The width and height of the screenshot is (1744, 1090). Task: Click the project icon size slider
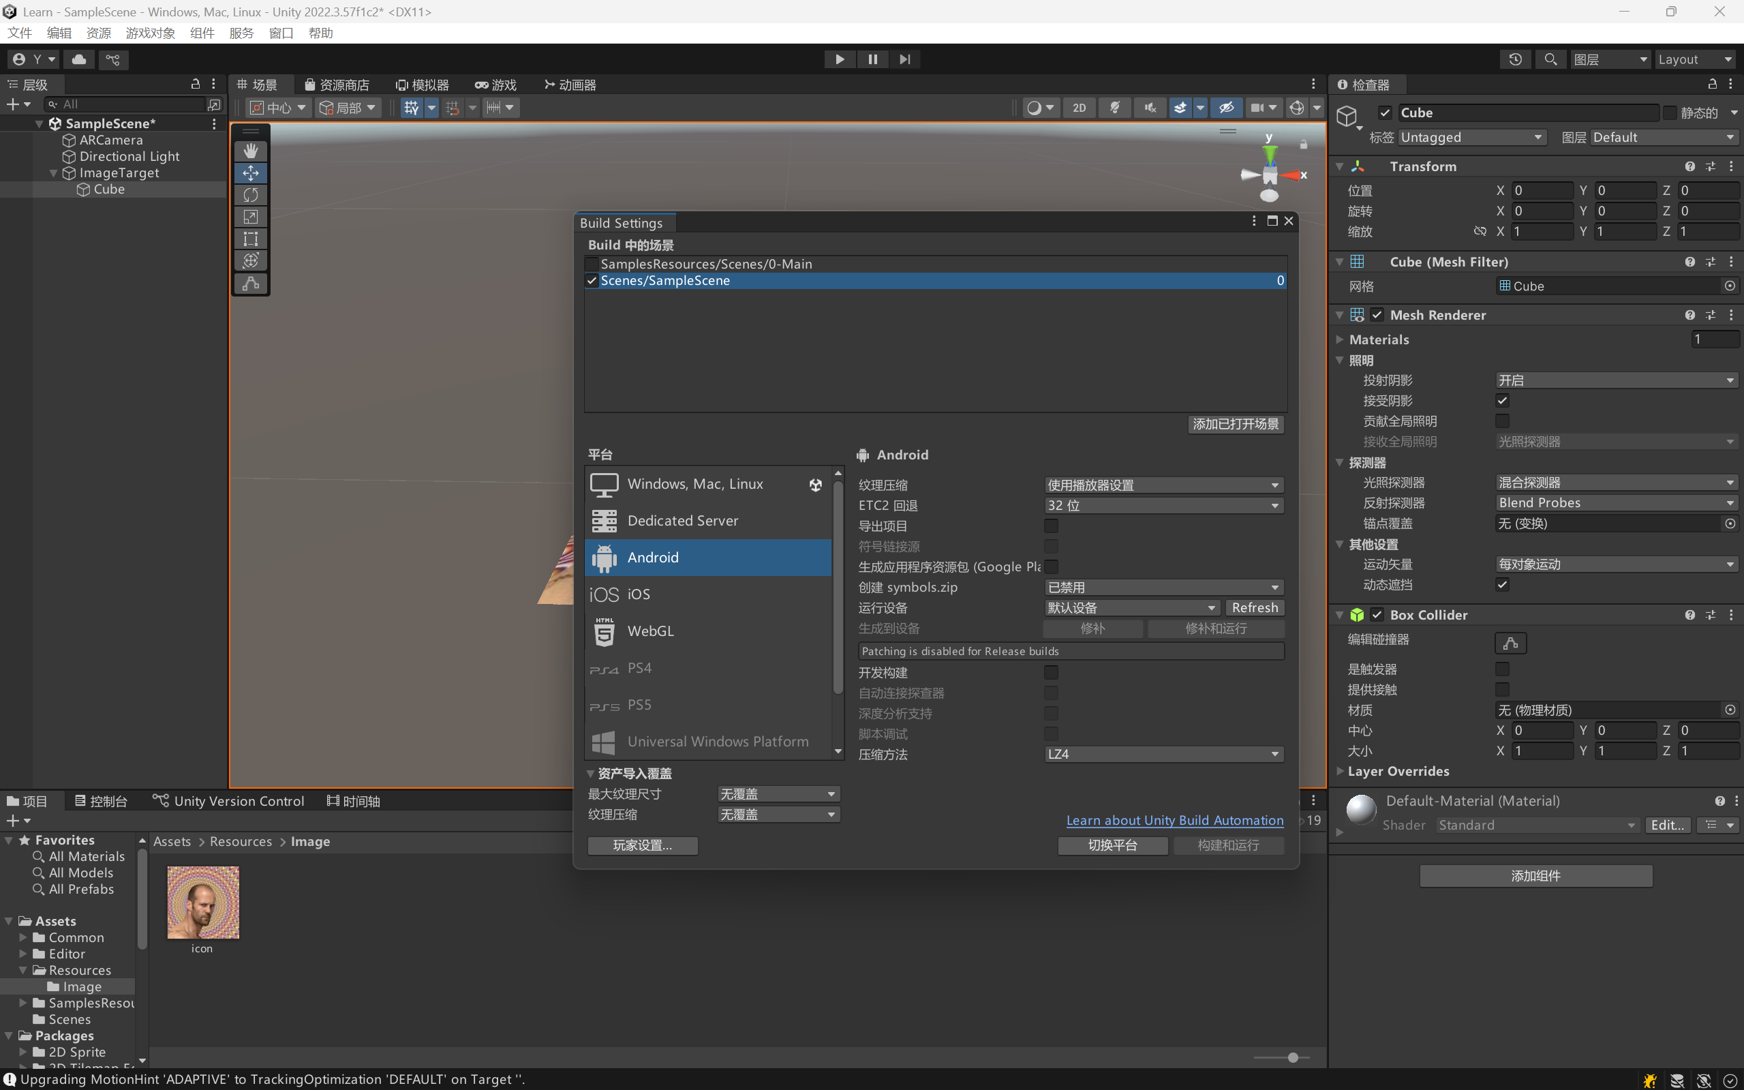(1293, 1057)
